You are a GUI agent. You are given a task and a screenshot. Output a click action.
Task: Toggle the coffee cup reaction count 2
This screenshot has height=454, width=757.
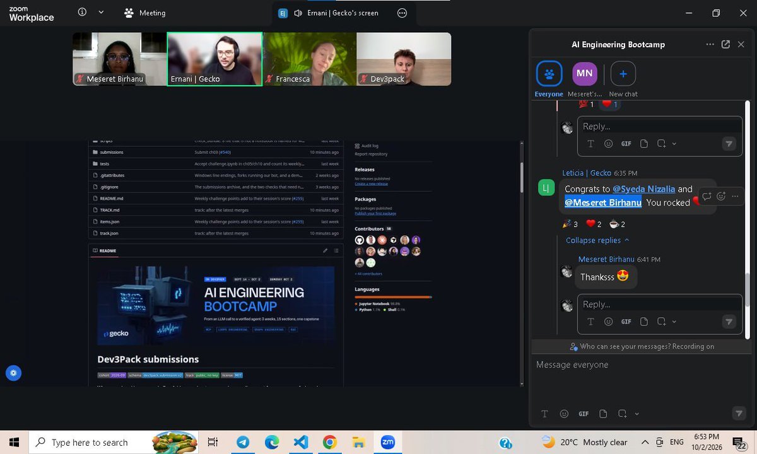tap(617, 224)
